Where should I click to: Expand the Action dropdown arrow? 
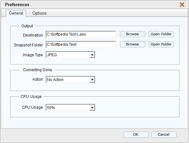(92, 79)
